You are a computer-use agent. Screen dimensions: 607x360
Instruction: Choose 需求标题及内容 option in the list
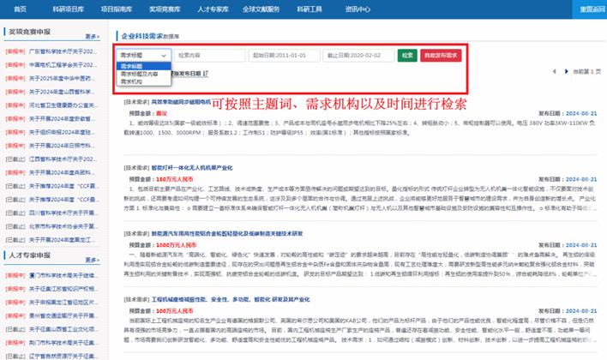click(144, 74)
